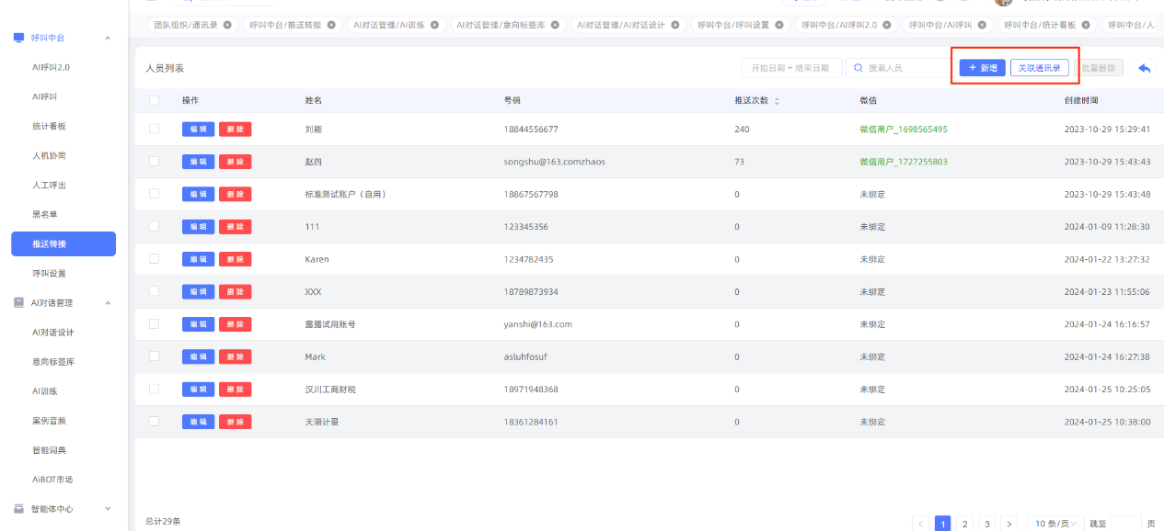Go to previous page arrow in pagination
This screenshot has width=1164, height=531.
click(x=921, y=524)
